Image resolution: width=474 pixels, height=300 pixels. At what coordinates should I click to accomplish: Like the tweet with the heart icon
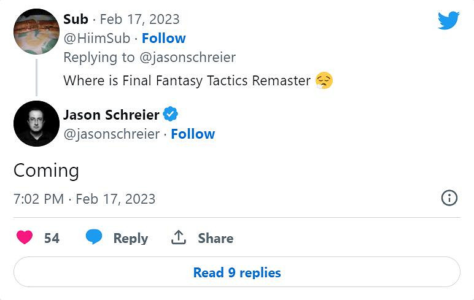[x=25, y=237]
